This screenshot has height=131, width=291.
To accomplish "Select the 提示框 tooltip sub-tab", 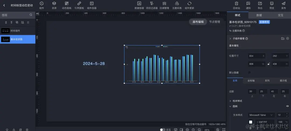I will tap(283, 81).
